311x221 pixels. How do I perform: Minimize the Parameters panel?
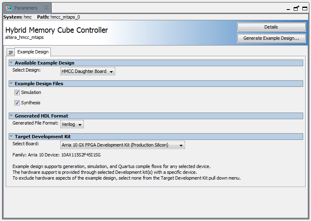pos(288,9)
